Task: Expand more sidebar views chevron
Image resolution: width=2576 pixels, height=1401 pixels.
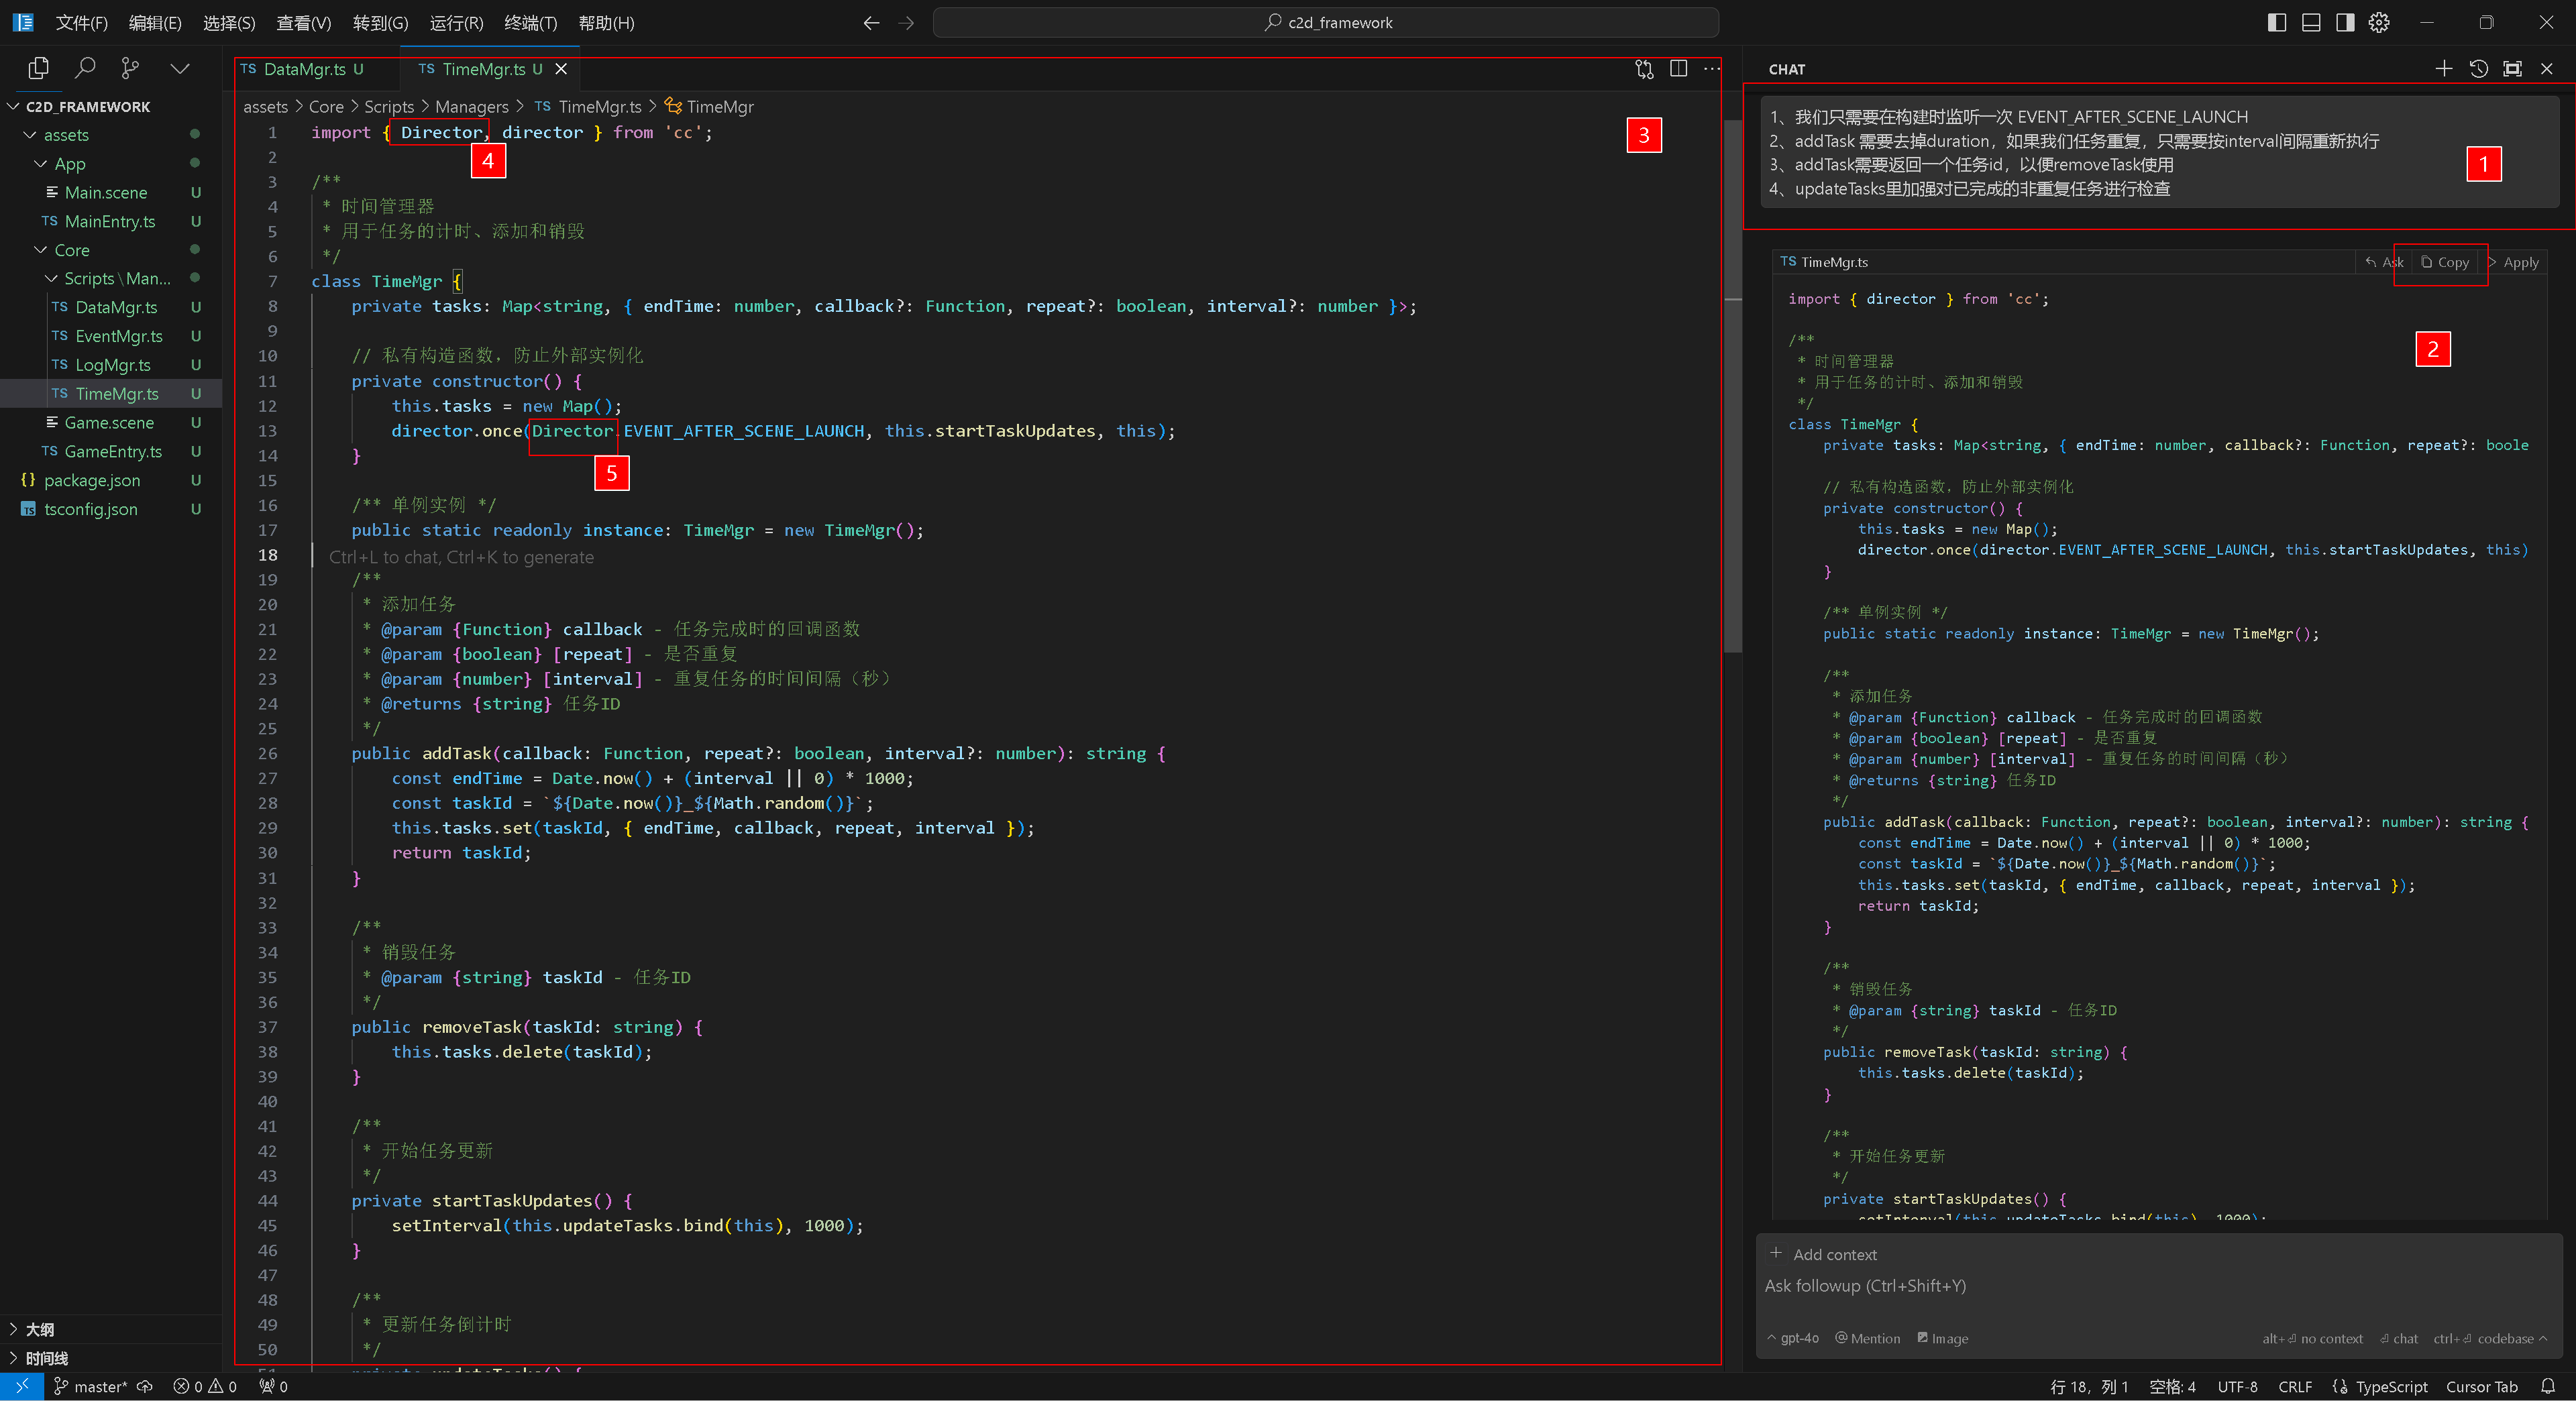Action: [x=180, y=68]
